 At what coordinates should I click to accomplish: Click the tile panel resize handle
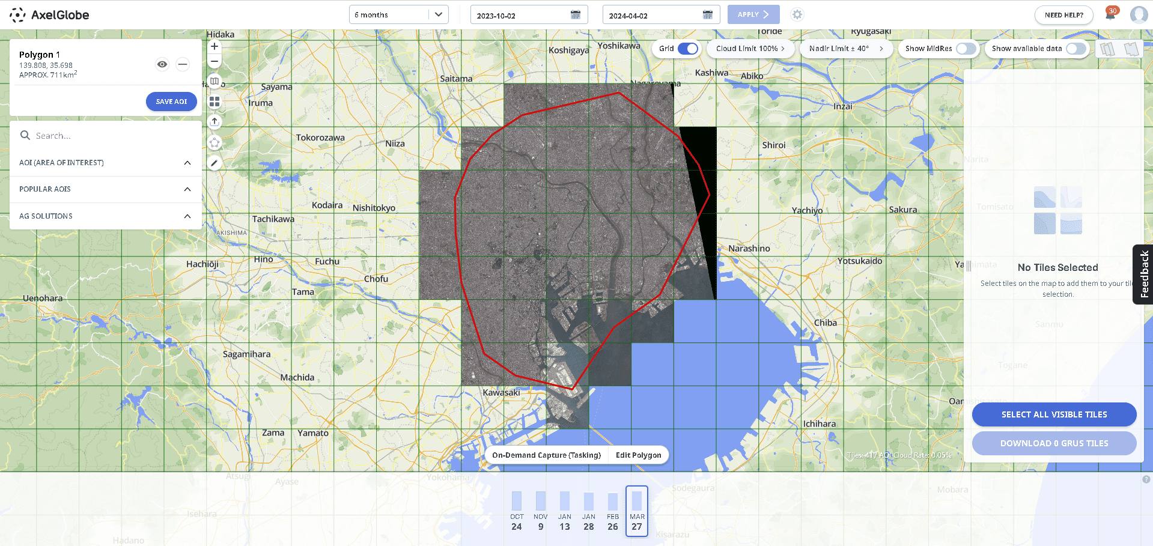point(969,266)
